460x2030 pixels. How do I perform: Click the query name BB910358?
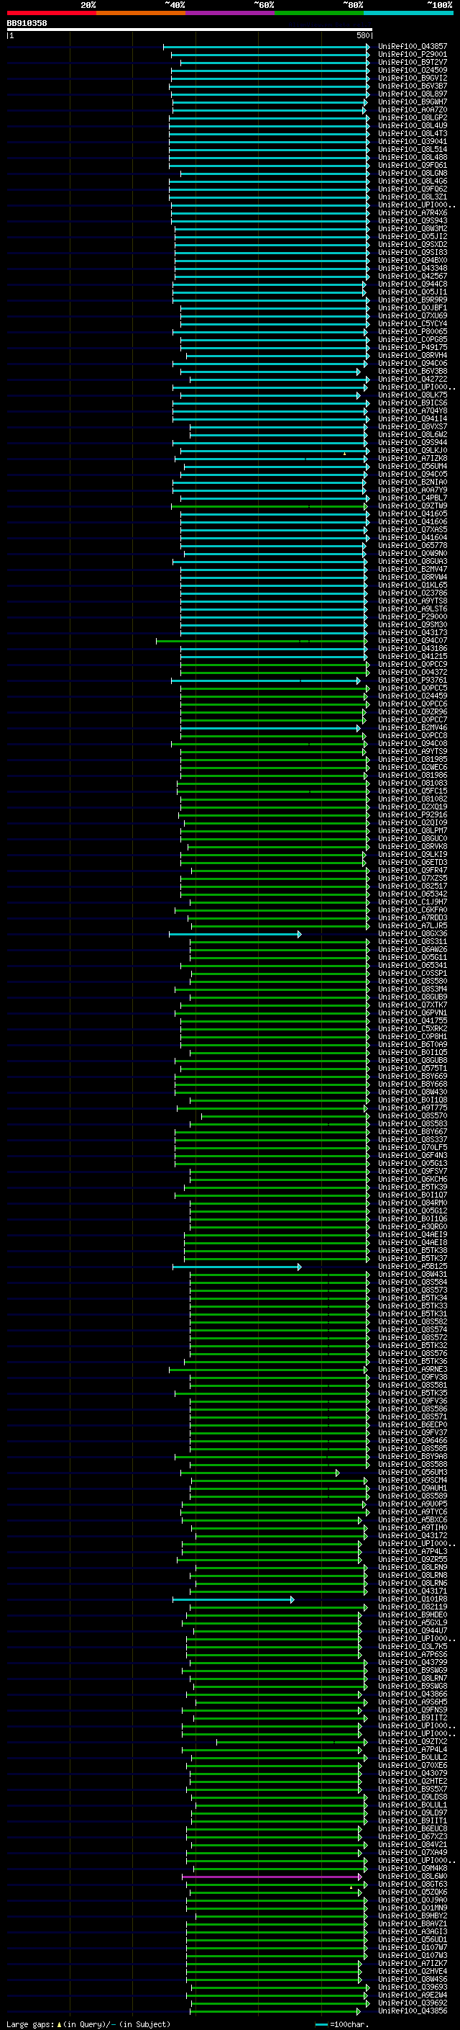click(27, 23)
